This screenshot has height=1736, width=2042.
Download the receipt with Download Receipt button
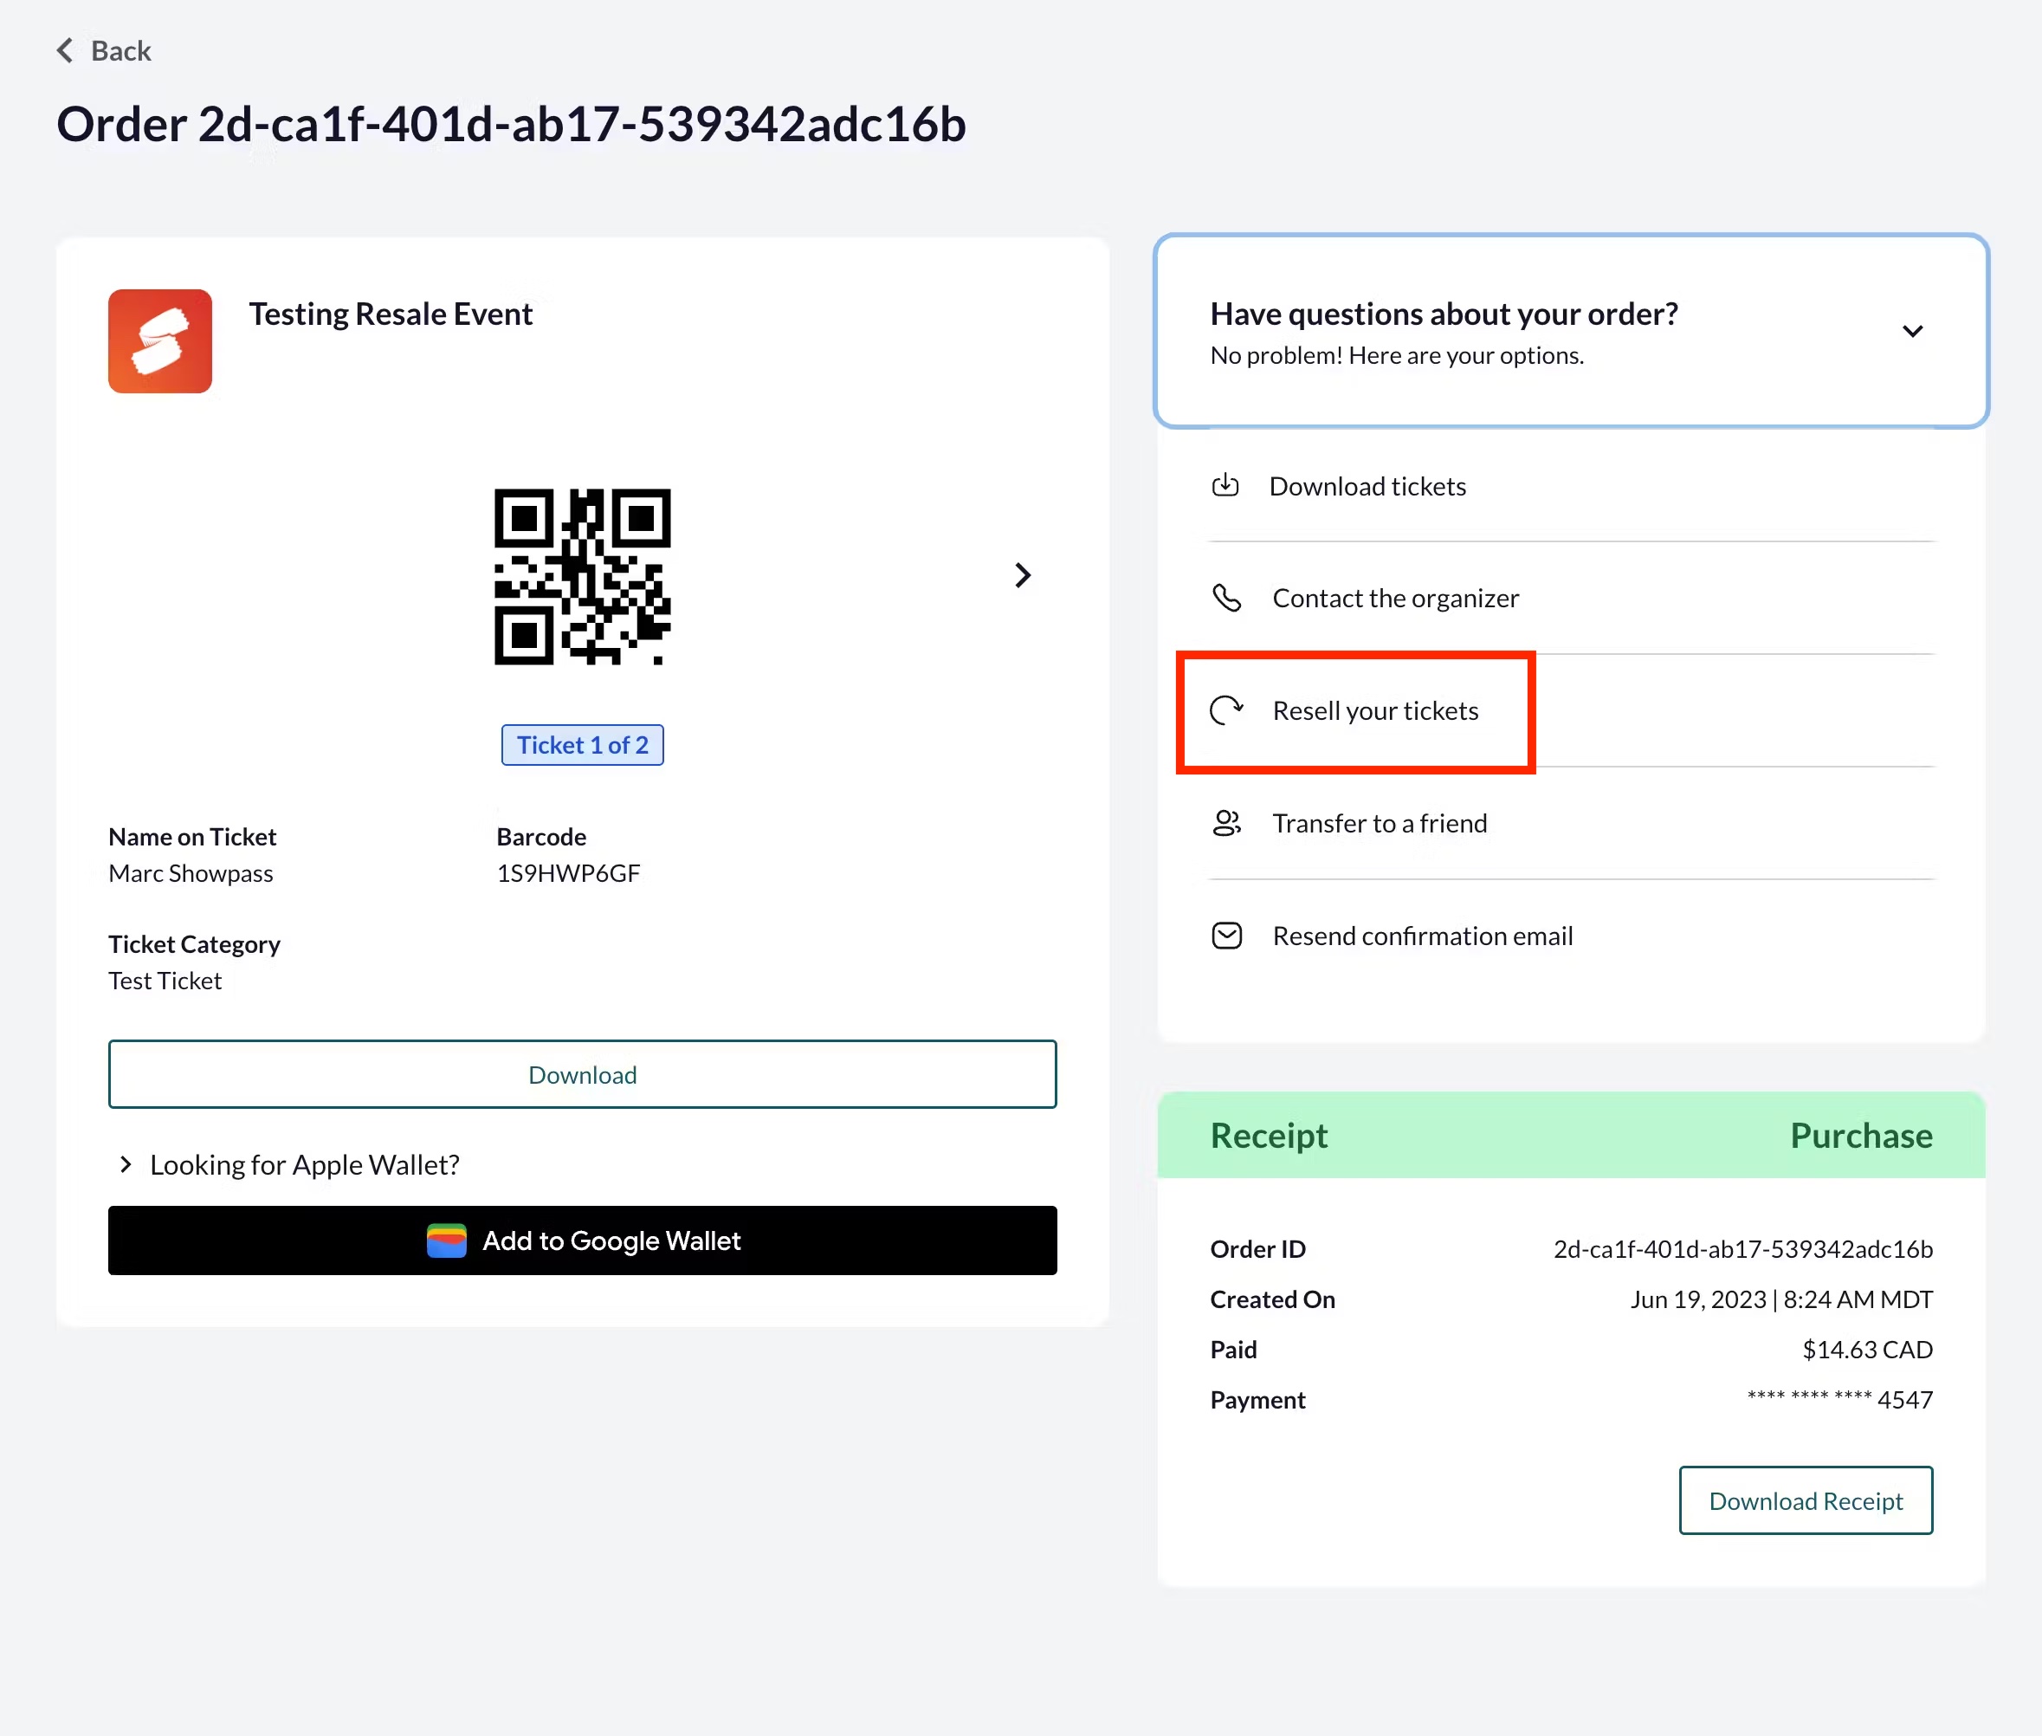[1806, 1500]
